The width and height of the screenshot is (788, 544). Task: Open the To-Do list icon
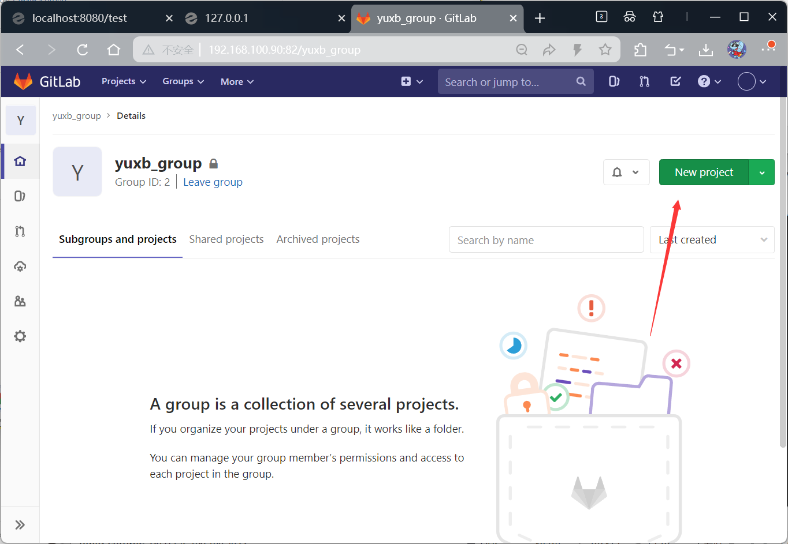tap(675, 81)
